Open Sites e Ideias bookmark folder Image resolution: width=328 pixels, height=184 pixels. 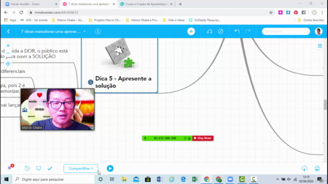[174, 20]
